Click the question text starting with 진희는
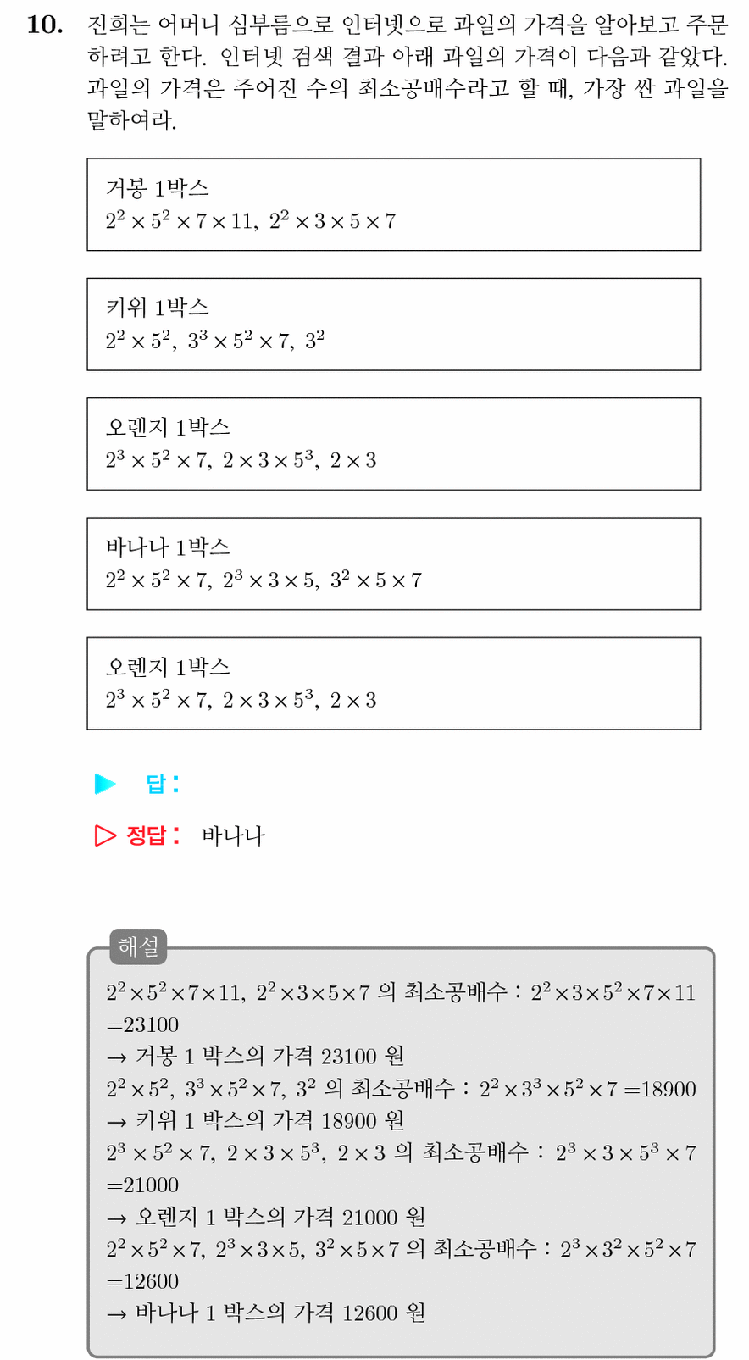Viewport: 749px width, 1360px height. pos(408,73)
